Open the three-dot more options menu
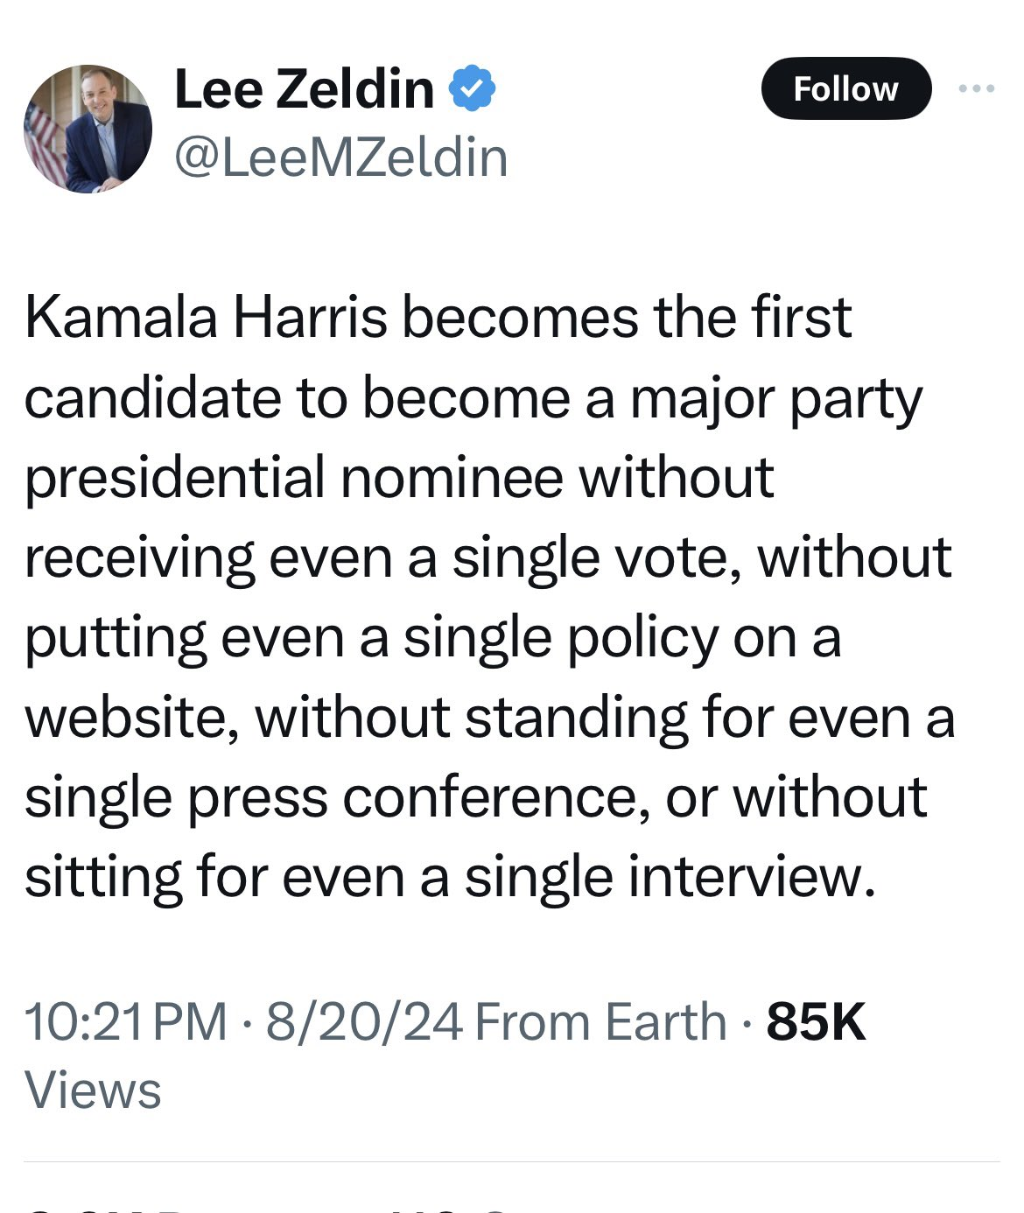The height and width of the screenshot is (1213, 1024). 977,88
